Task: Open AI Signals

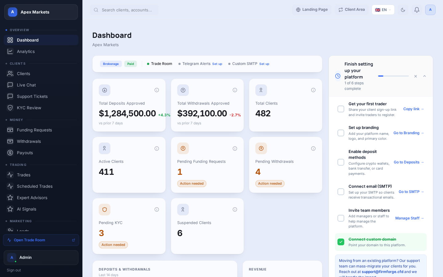Action: coord(41,209)
